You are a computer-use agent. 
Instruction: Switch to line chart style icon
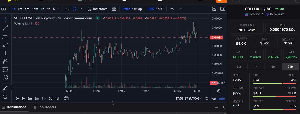[x=67, y=9]
